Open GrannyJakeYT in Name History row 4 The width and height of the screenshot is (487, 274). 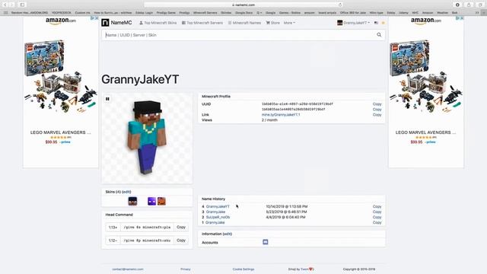pos(218,206)
